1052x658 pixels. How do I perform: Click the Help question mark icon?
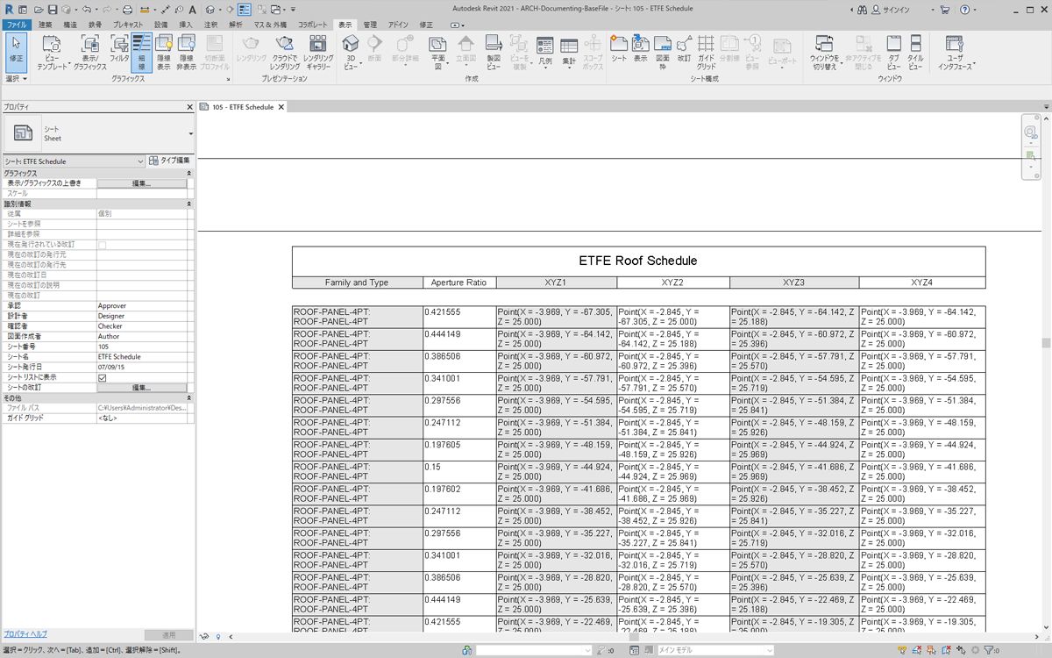point(964,9)
